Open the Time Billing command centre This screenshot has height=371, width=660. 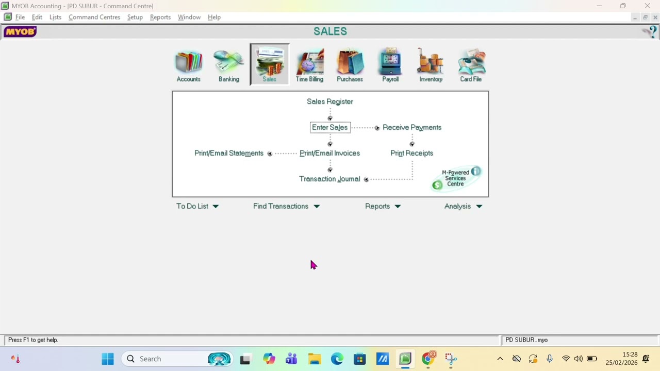click(x=309, y=65)
